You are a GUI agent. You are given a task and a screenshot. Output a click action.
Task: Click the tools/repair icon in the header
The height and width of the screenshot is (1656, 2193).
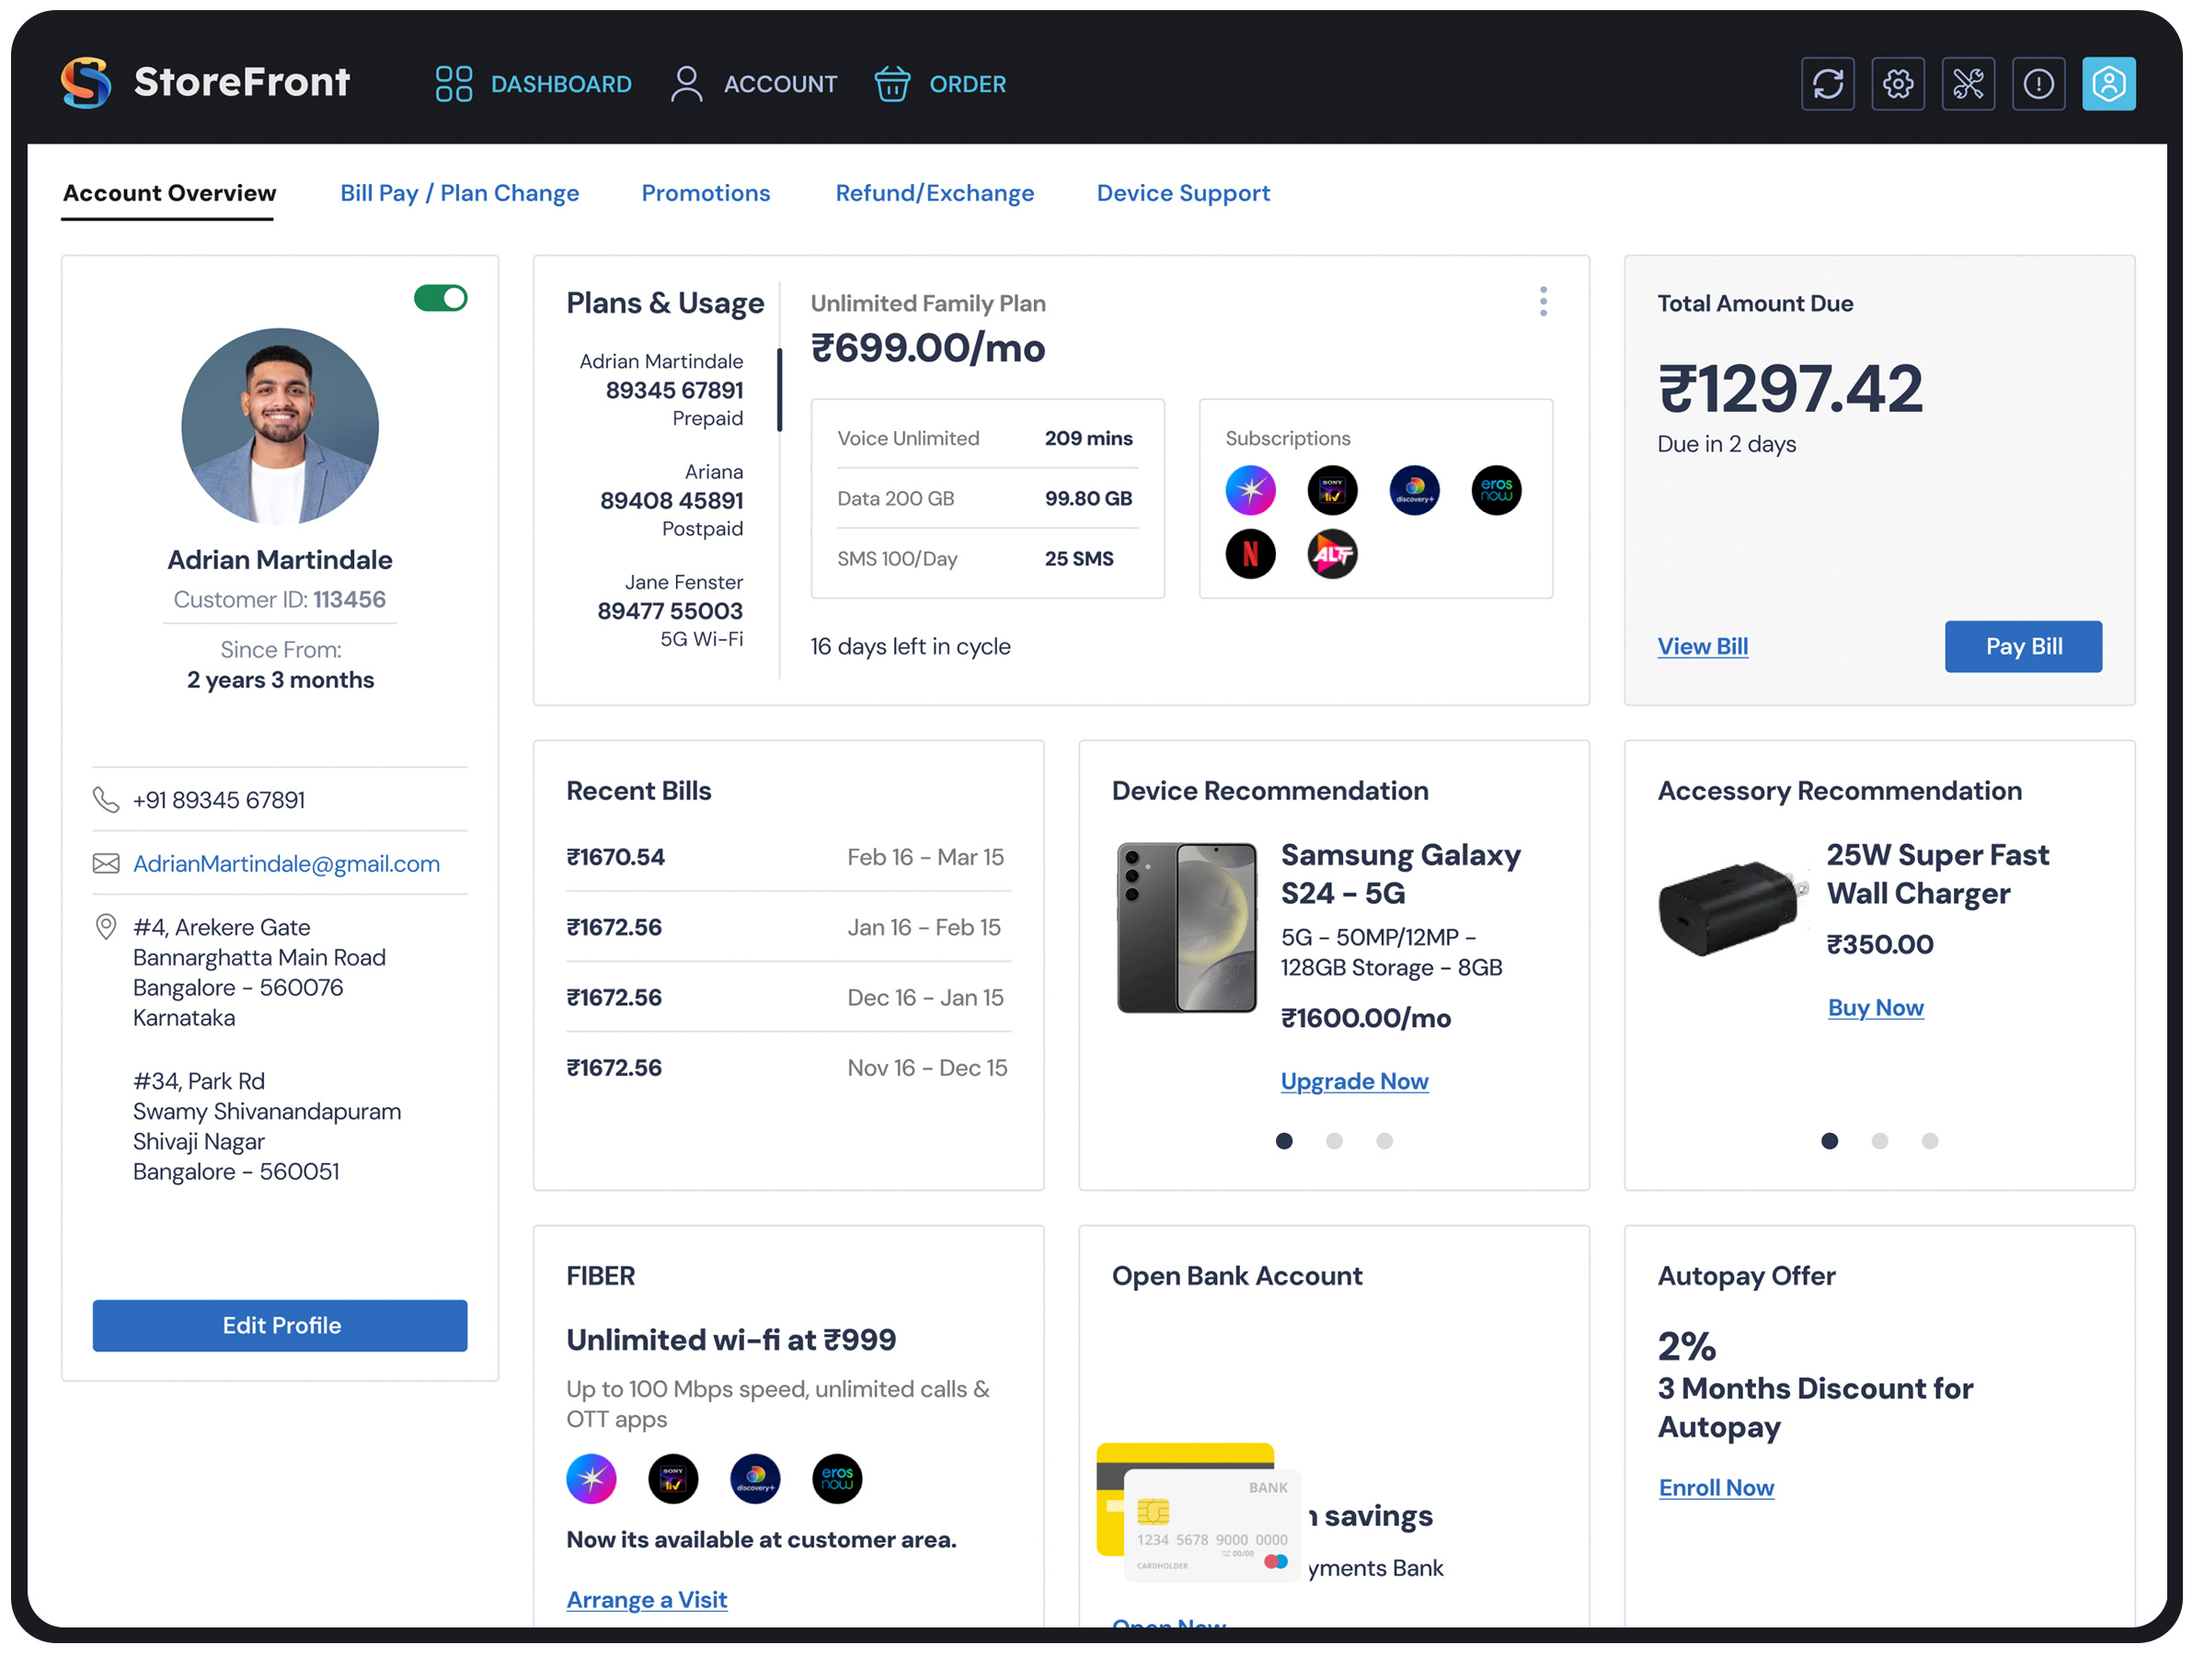pyautogui.click(x=1968, y=84)
